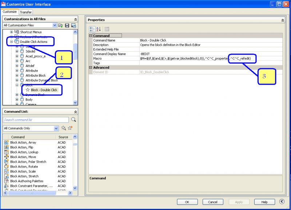Click the round back arrow icon beside Help
This screenshot has height=210, width=291.
pyautogui.click(x=282, y=202)
